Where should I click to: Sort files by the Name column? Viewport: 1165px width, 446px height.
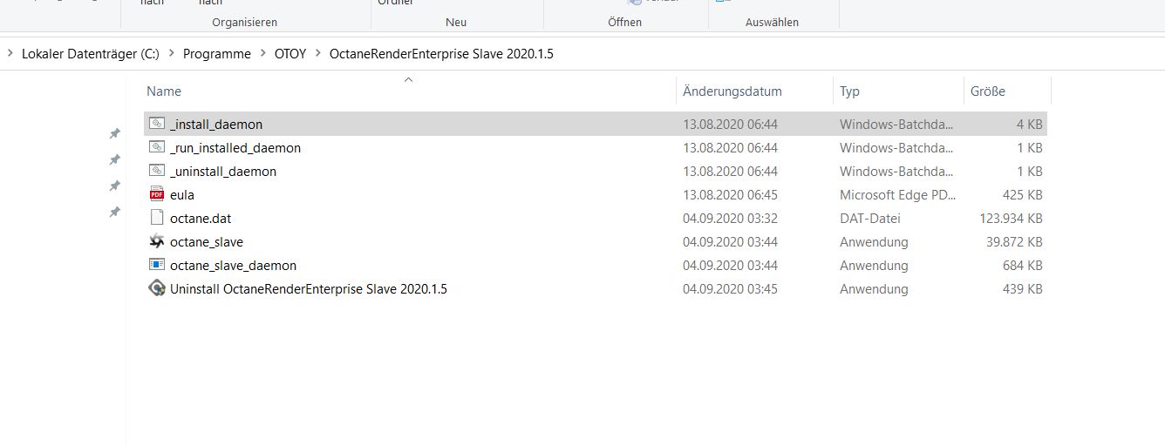(x=164, y=91)
